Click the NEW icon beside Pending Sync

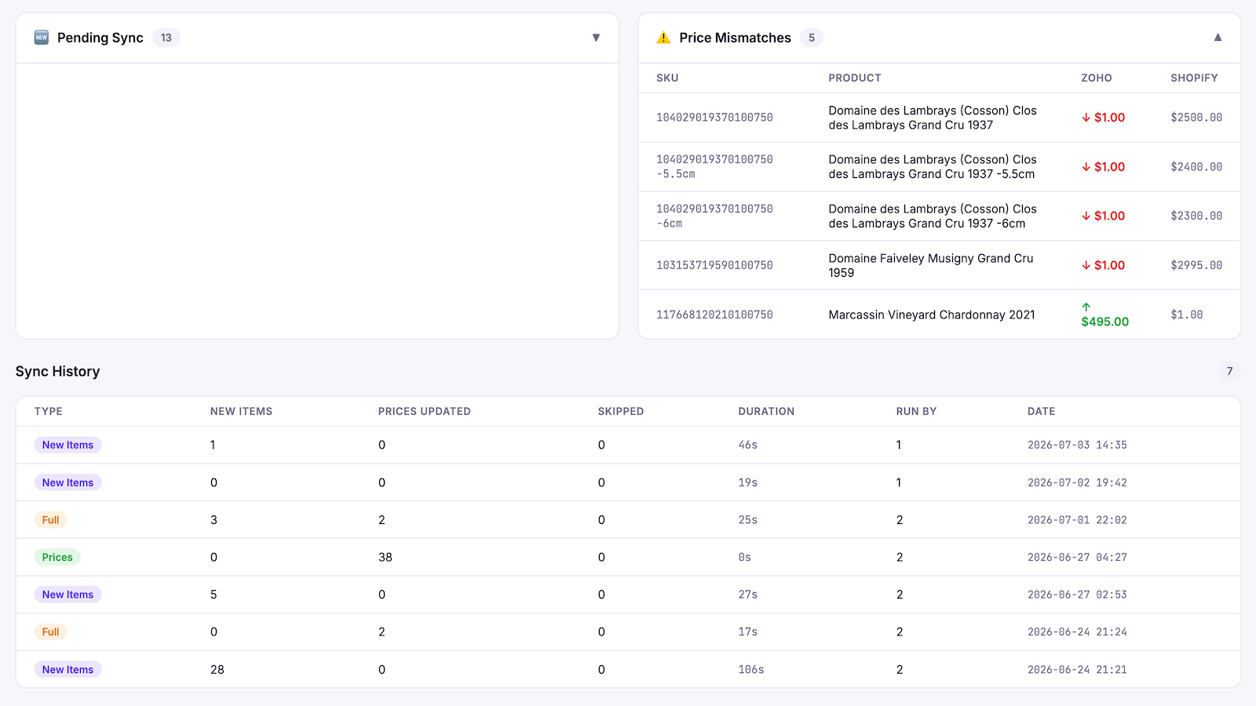42,38
